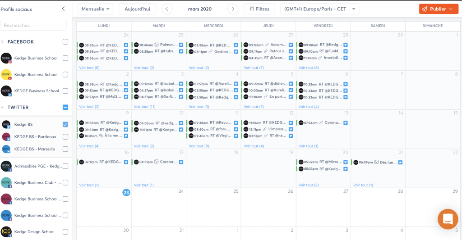Image resolution: width=462 pixels, height=240 pixels.
Task: Check the KEDGE BS - Marseille profile
Action: (x=65, y=149)
